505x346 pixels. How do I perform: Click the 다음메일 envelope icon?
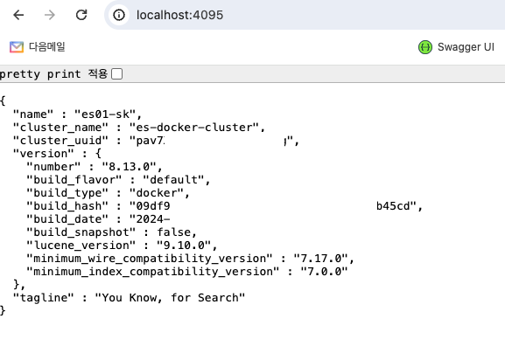pyautogui.click(x=17, y=47)
